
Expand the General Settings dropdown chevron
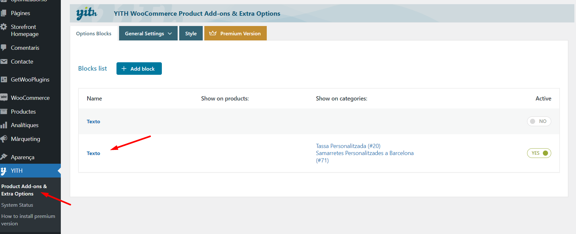point(170,33)
